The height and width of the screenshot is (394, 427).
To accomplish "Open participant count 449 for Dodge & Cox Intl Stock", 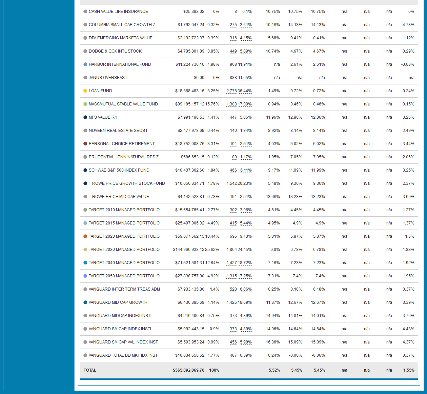I will tap(233, 51).
